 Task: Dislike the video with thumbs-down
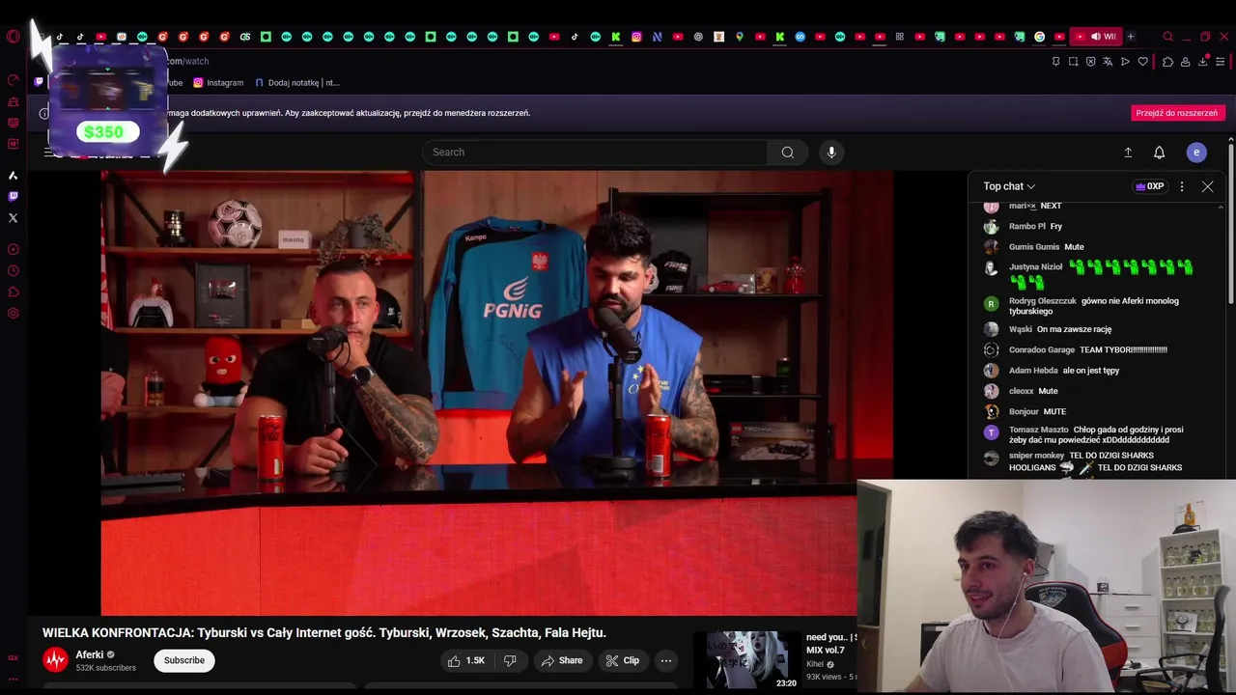point(510,660)
